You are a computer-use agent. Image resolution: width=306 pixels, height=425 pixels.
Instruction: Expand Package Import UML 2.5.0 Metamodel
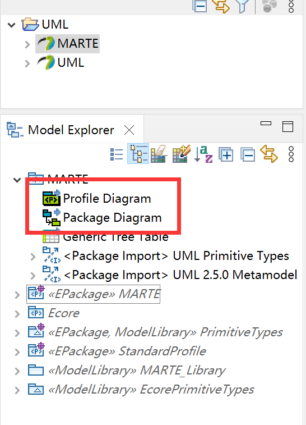[x=33, y=276]
